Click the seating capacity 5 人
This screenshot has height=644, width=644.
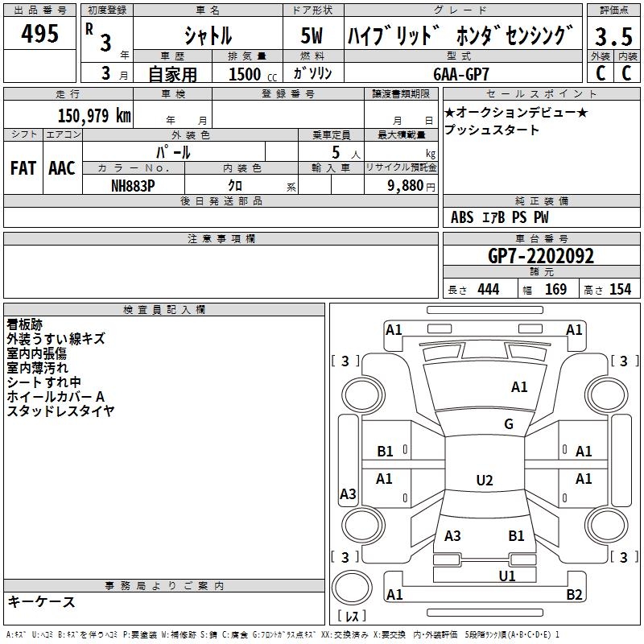coord(346,153)
